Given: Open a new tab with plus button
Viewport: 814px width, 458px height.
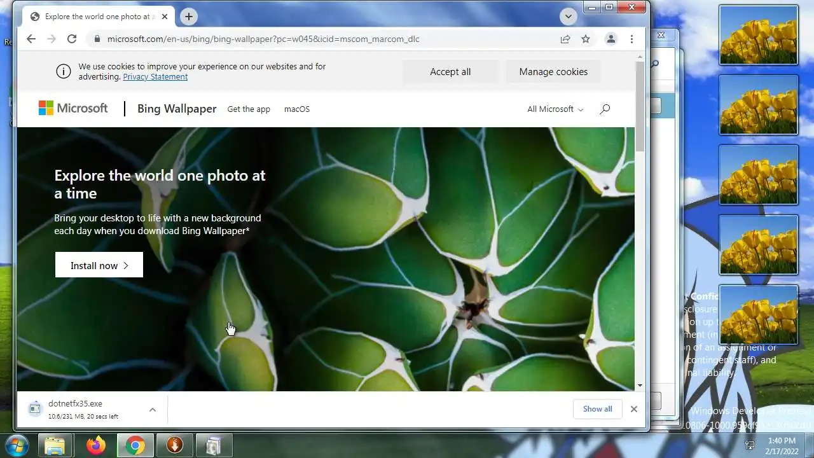Looking at the screenshot, I should coord(189,17).
